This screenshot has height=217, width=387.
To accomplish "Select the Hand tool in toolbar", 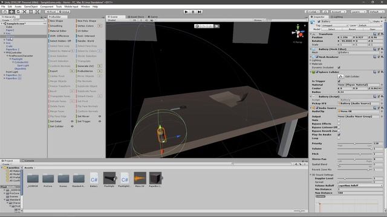I will 5,11.
